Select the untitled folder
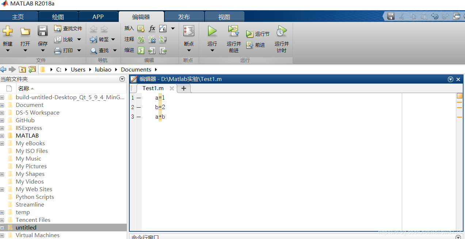Image resolution: width=465 pixels, height=239 pixels. pos(64,228)
